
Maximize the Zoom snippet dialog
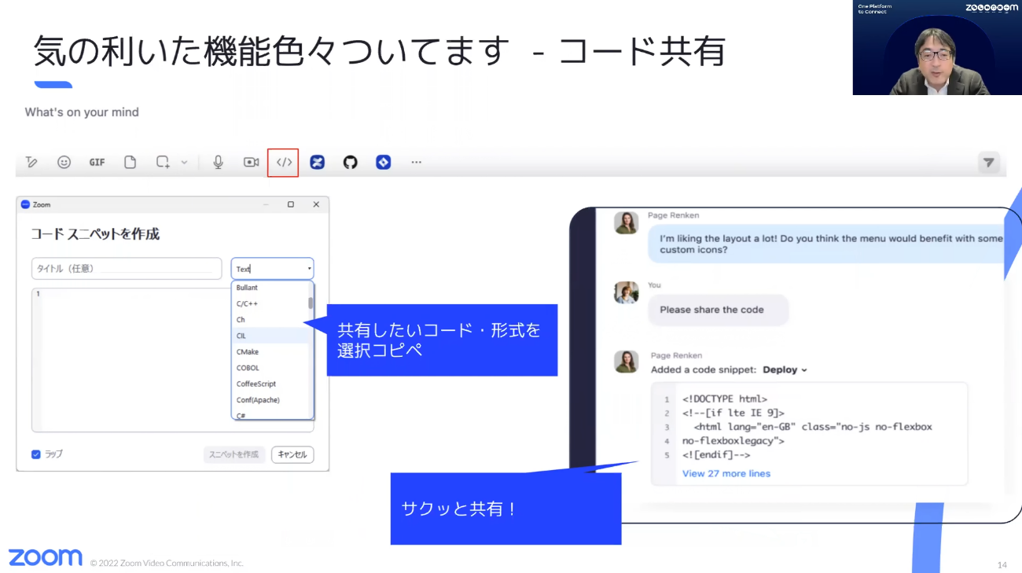(x=291, y=204)
